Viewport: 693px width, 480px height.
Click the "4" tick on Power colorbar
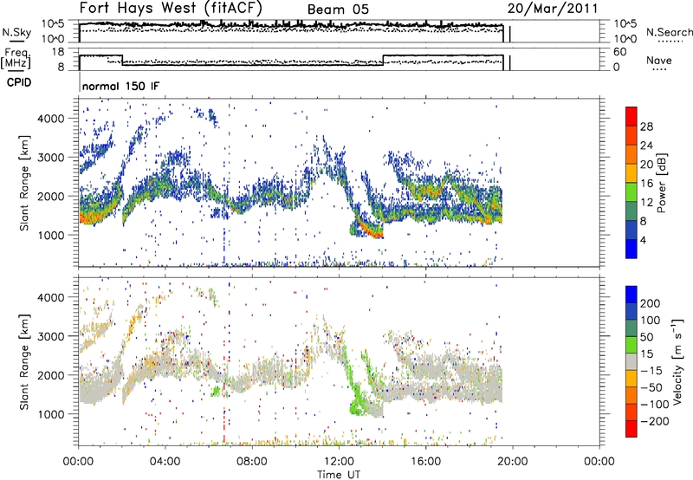pos(644,240)
